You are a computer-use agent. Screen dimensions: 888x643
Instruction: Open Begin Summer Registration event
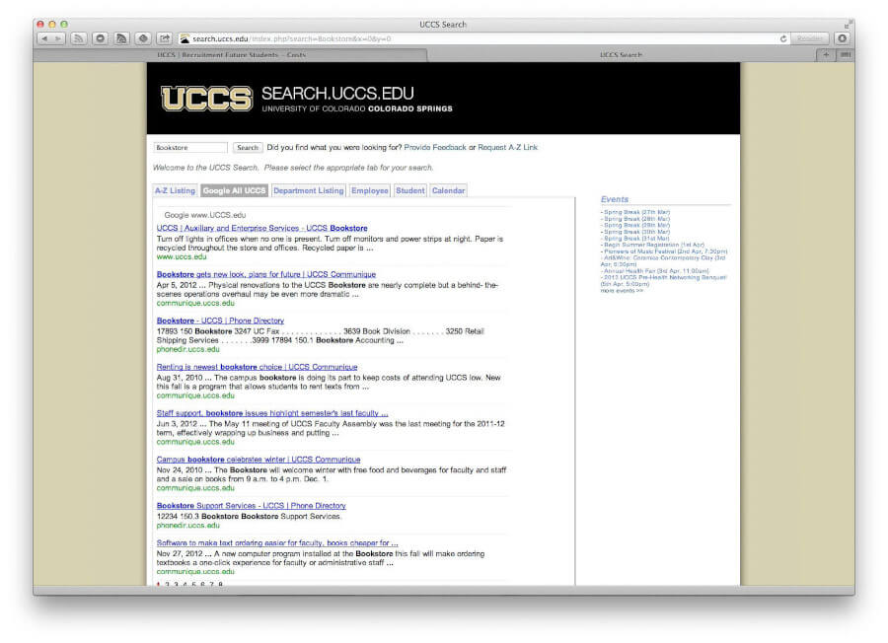coord(653,246)
